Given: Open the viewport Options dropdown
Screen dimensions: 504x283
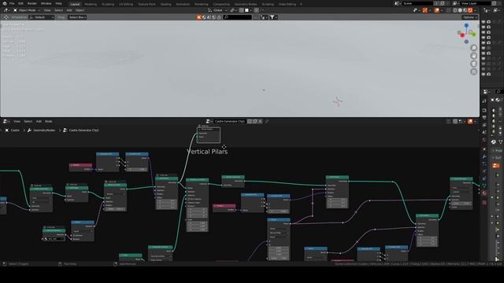Looking at the screenshot, I should coord(470,17).
